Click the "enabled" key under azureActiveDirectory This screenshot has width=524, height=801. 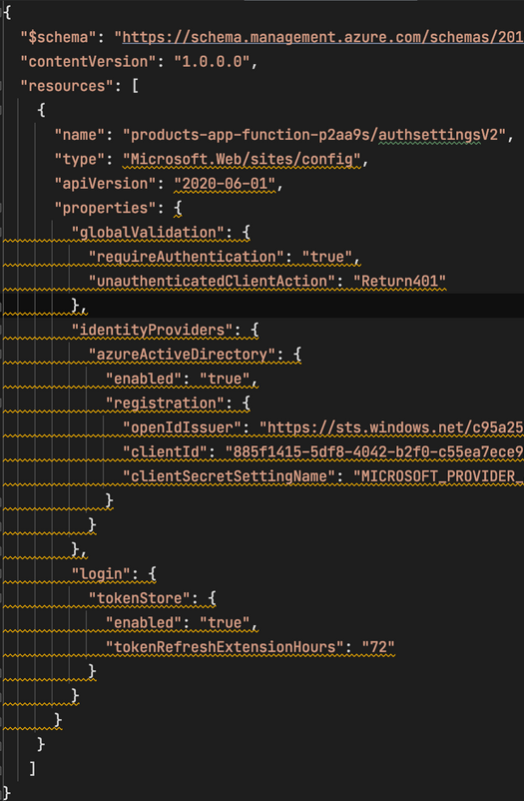pyautogui.click(x=144, y=380)
